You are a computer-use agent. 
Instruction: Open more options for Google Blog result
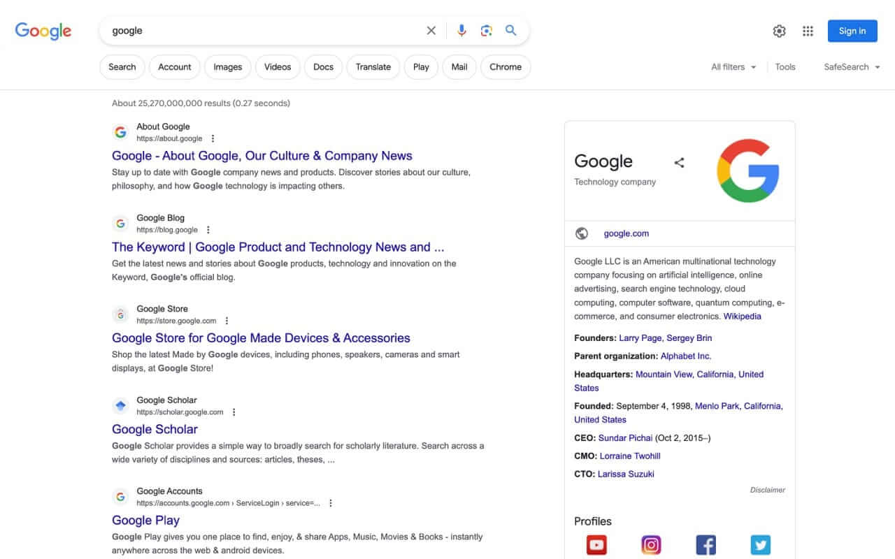[208, 230]
